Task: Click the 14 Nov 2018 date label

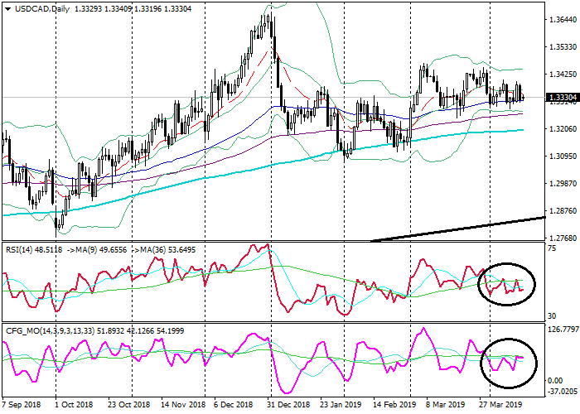Action: (x=181, y=406)
